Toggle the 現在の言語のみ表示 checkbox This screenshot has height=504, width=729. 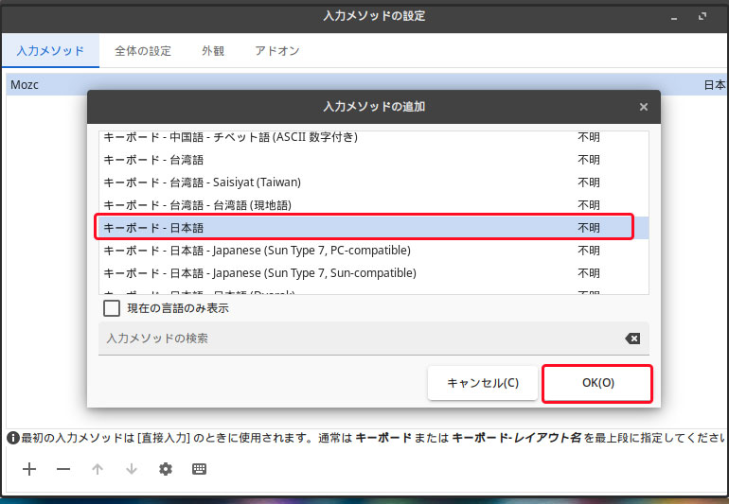point(112,308)
